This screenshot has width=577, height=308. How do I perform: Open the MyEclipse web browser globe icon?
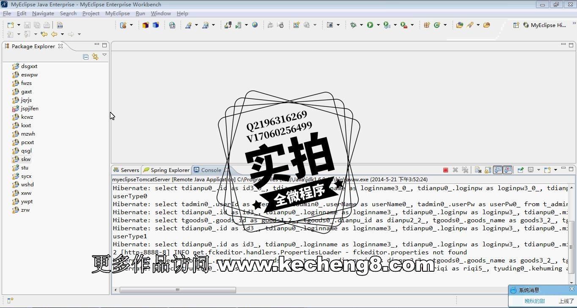(255, 25)
